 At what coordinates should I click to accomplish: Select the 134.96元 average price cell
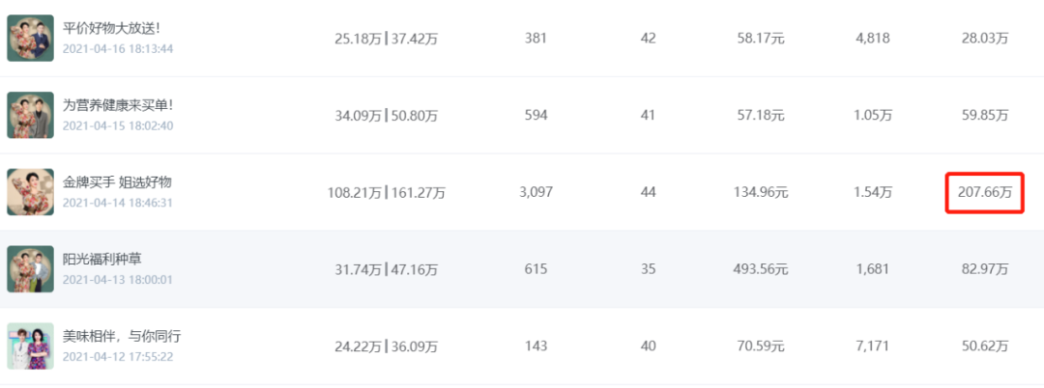click(761, 192)
